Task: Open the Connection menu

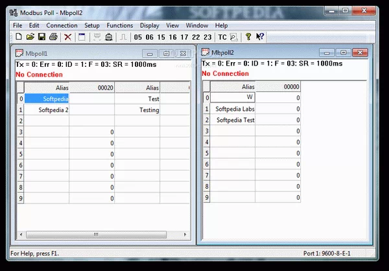Action: coord(62,25)
